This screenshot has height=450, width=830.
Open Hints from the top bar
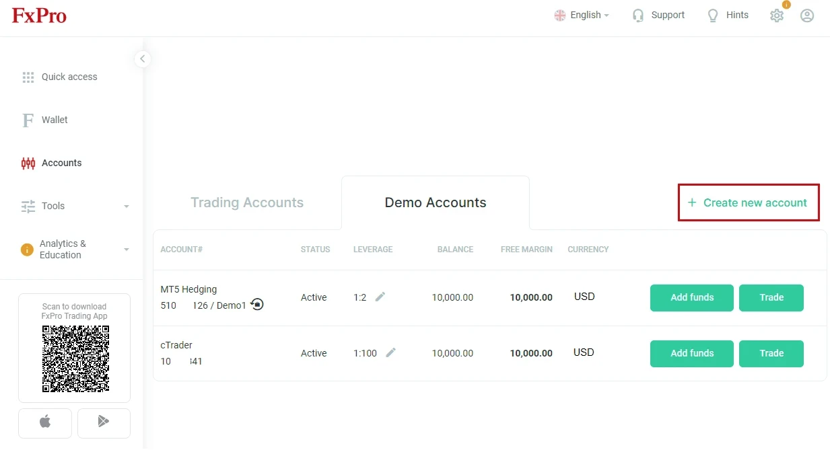click(x=727, y=15)
